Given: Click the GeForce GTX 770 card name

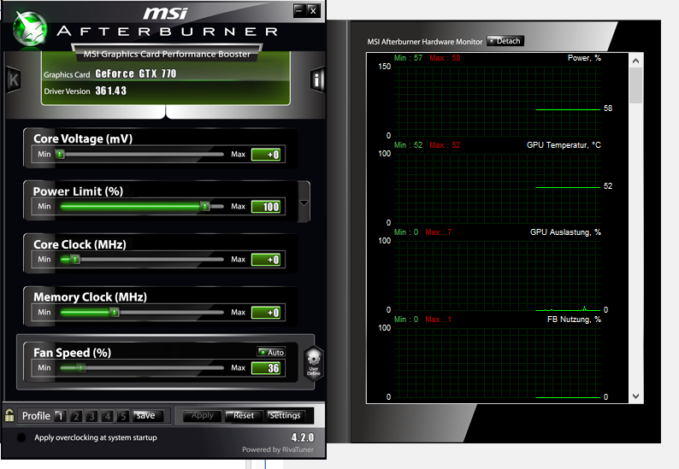Looking at the screenshot, I should tap(135, 74).
